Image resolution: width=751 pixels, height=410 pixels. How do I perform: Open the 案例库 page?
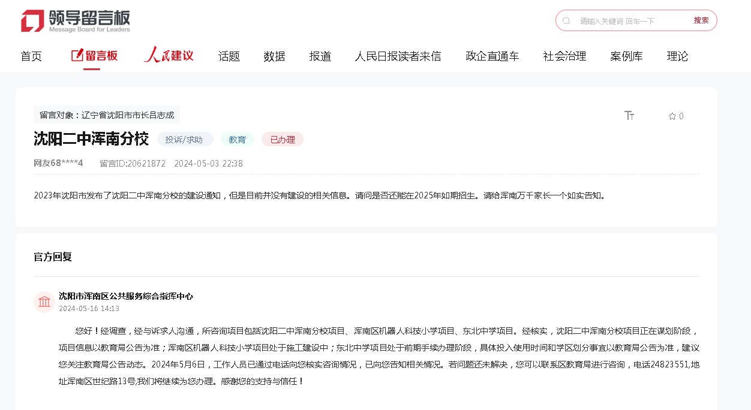(x=626, y=56)
